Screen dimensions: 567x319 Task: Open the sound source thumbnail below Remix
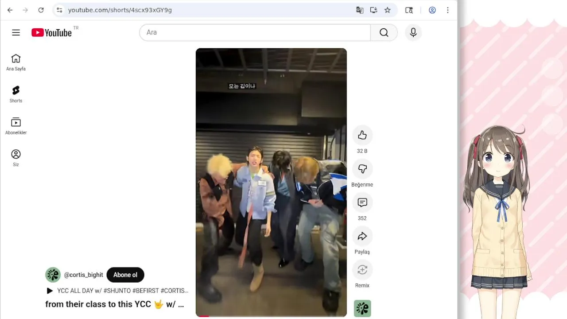click(x=362, y=308)
